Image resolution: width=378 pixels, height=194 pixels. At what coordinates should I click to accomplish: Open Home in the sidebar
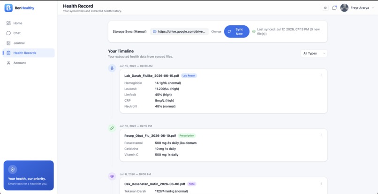[x=29, y=23]
